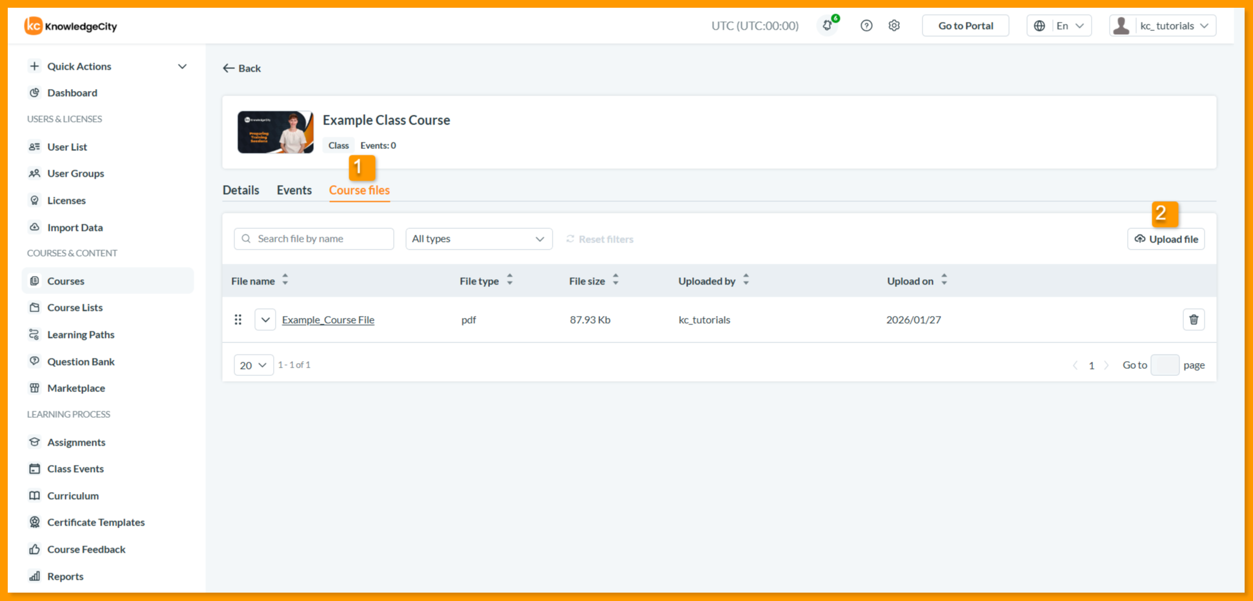This screenshot has height=601, width=1253.
Task: Click the notifications bell icon
Action: click(827, 26)
